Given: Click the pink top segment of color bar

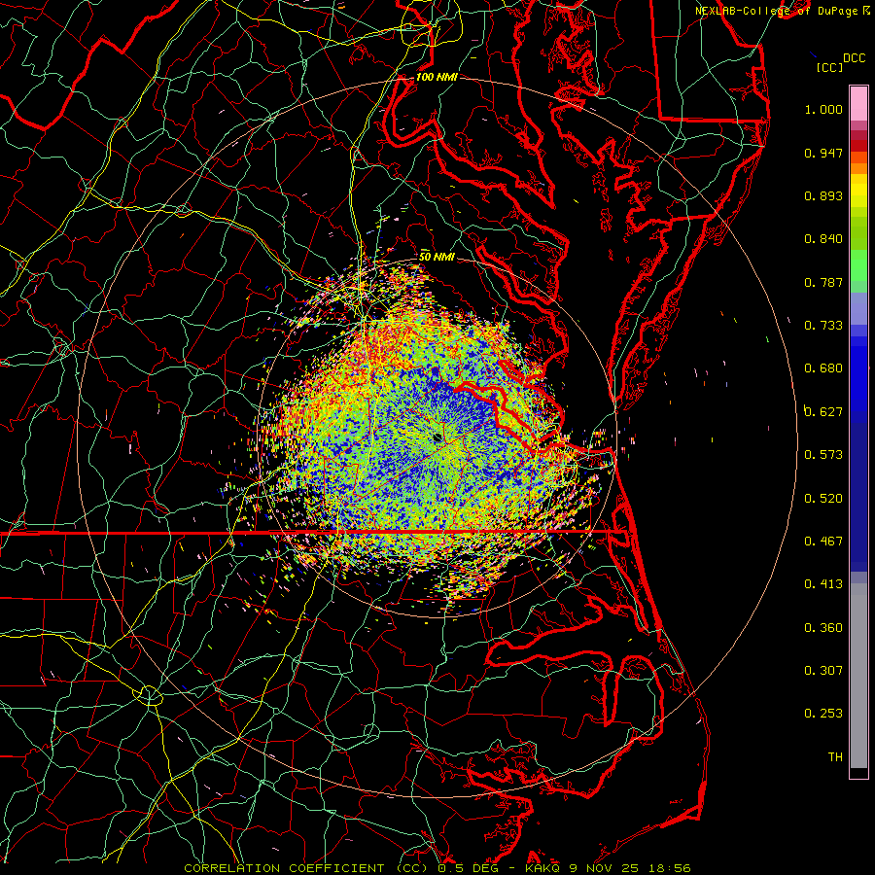Looking at the screenshot, I should click(858, 104).
